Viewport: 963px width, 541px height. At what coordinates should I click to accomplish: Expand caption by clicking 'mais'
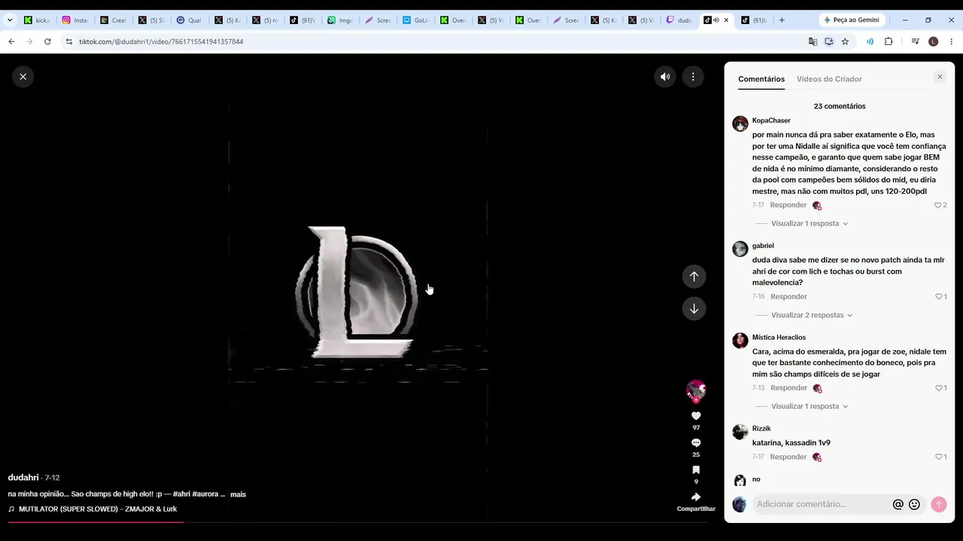click(238, 494)
